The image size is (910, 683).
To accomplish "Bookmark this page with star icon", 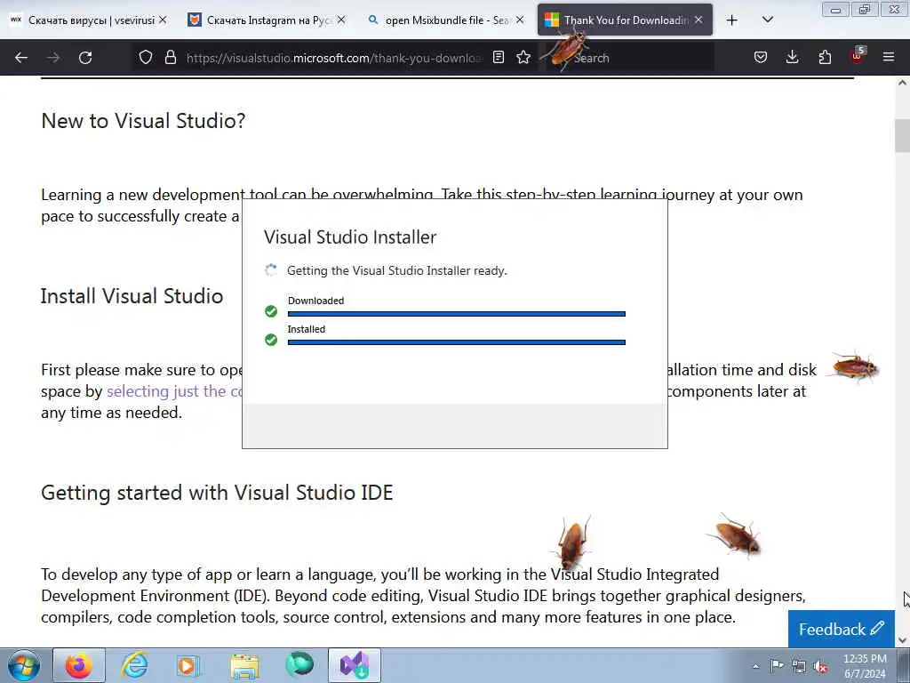I will [523, 57].
